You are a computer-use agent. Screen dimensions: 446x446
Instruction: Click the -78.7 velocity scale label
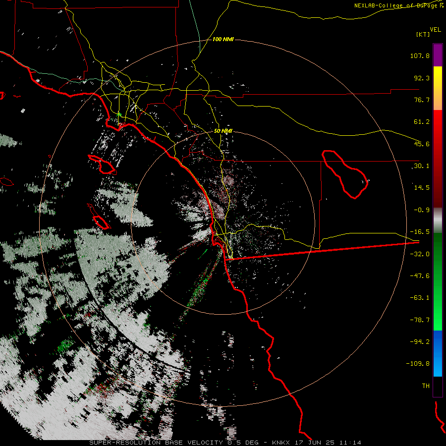coord(420,320)
